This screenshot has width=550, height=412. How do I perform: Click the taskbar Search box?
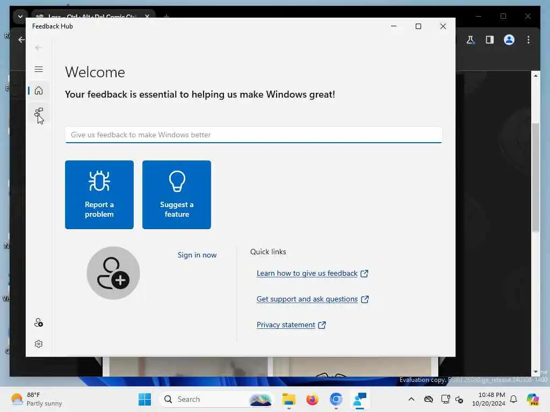coord(217,399)
